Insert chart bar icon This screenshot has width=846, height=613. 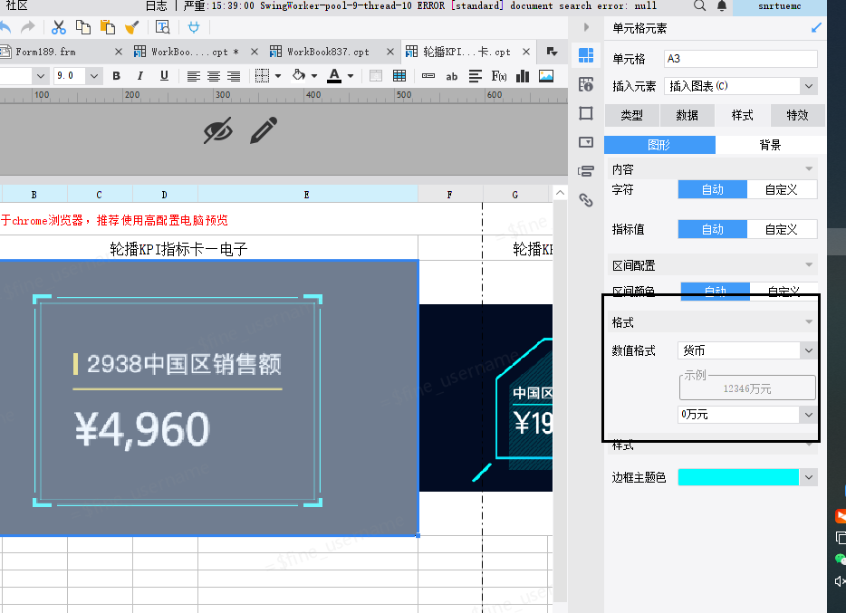pyautogui.click(x=523, y=76)
